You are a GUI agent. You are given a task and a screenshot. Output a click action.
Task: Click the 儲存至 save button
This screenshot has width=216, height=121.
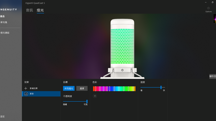212,76
